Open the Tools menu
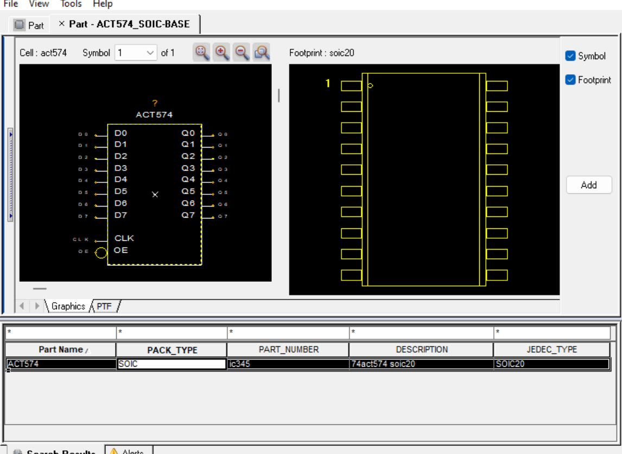Image resolution: width=622 pixels, height=454 pixels. [x=72, y=3]
